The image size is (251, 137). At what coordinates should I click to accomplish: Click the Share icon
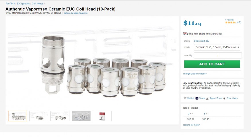[197, 98]
